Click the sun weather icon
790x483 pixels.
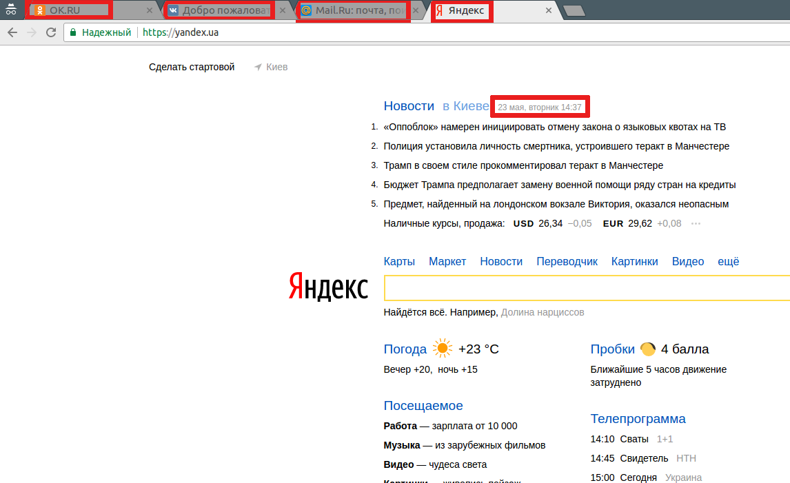[x=443, y=349]
